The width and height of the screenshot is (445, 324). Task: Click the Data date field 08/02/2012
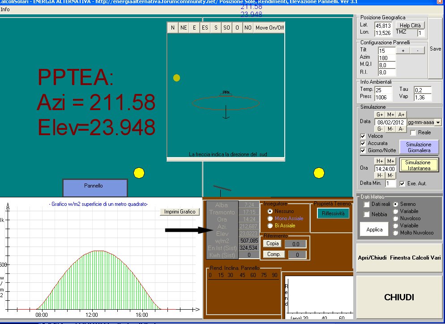click(x=390, y=122)
